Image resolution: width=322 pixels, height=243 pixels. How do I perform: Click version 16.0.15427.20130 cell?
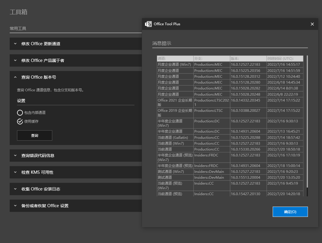coord(248,194)
